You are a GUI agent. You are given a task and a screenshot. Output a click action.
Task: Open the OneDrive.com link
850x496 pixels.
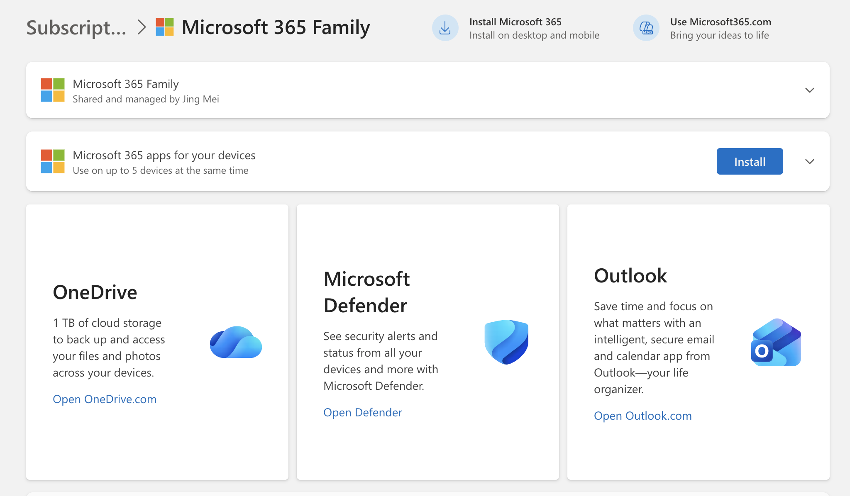coord(105,399)
